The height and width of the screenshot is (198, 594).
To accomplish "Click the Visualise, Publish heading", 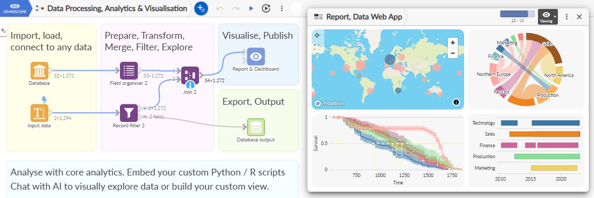I will click(x=258, y=36).
